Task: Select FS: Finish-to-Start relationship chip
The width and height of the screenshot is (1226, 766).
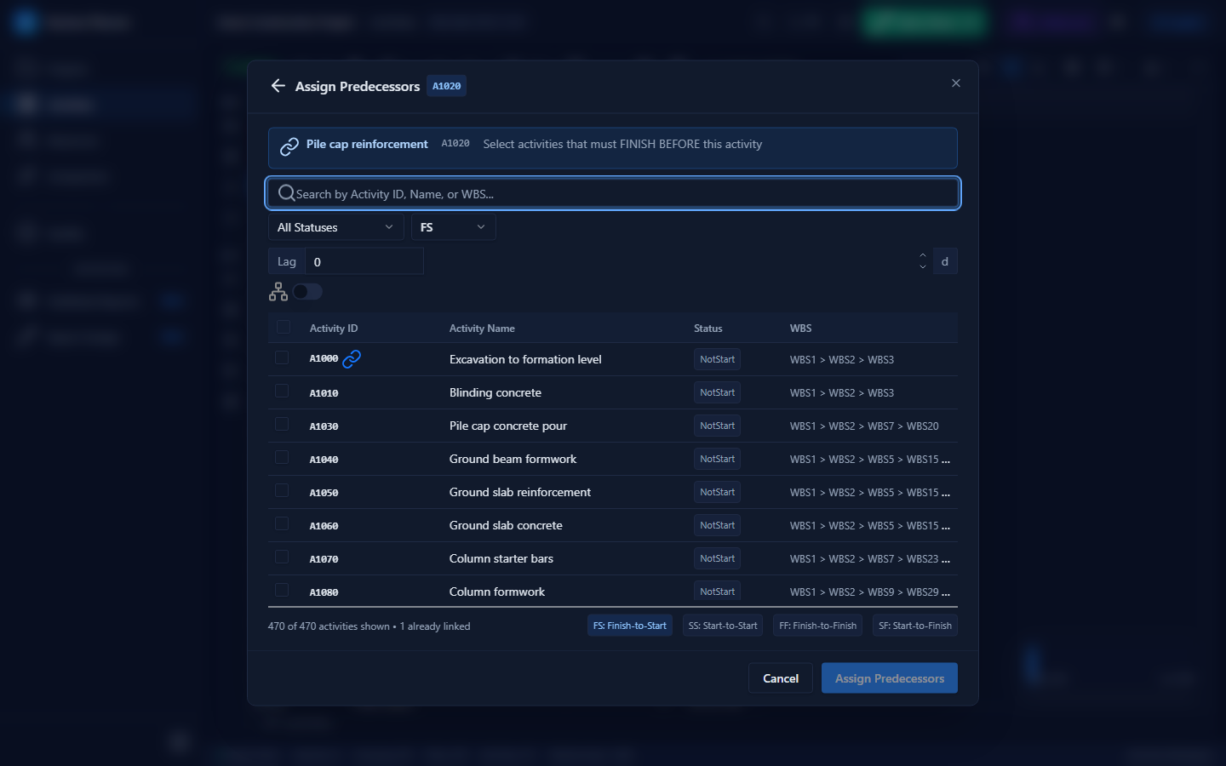Action: point(630,626)
